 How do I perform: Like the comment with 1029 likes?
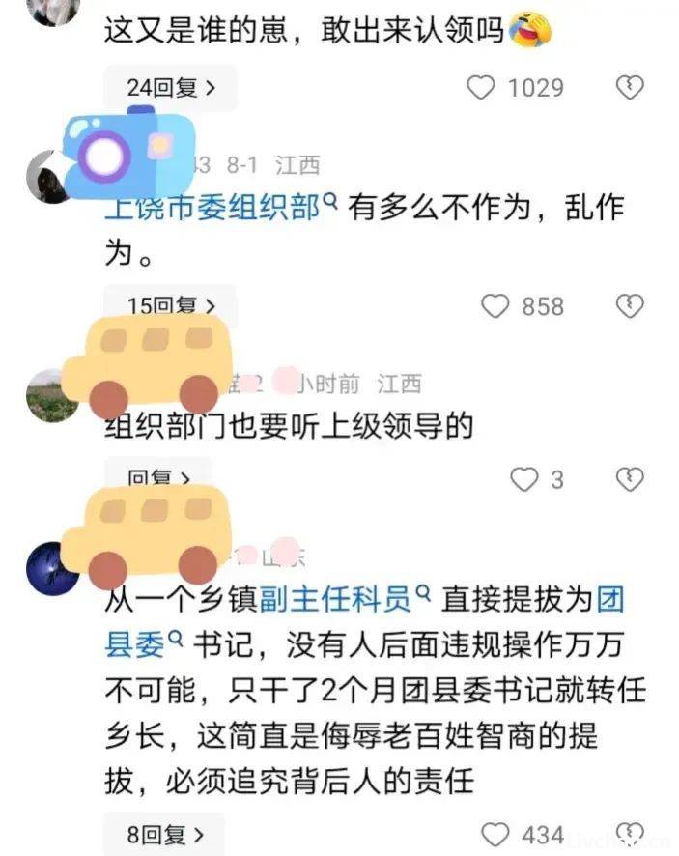[481, 88]
